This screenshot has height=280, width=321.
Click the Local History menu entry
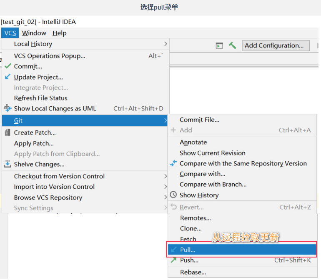(x=85, y=44)
